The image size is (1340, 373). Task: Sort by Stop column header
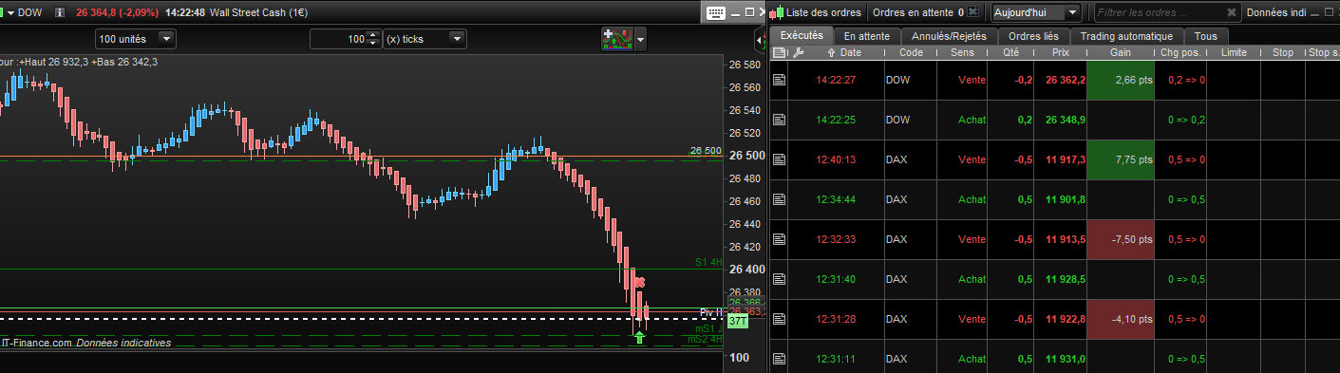click(x=1283, y=52)
